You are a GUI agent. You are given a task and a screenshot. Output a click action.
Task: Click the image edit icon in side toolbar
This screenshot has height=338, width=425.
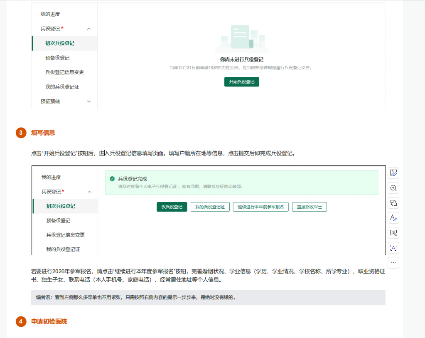click(393, 173)
